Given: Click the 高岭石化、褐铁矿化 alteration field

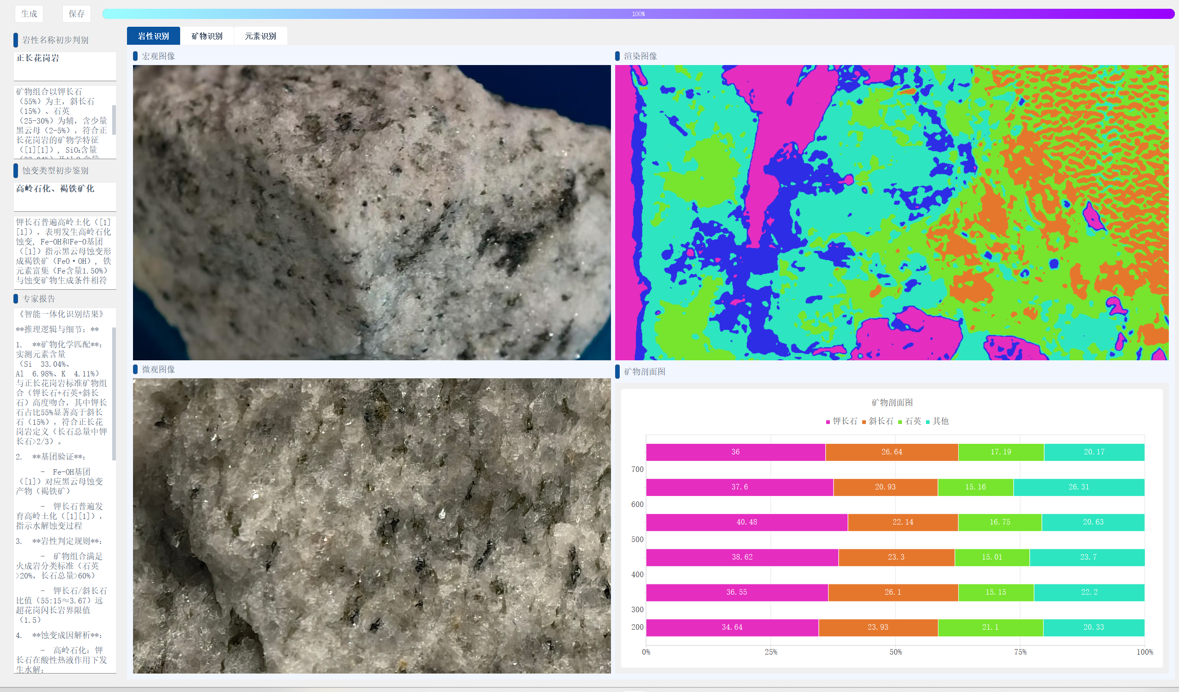Looking at the screenshot, I should pos(65,196).
